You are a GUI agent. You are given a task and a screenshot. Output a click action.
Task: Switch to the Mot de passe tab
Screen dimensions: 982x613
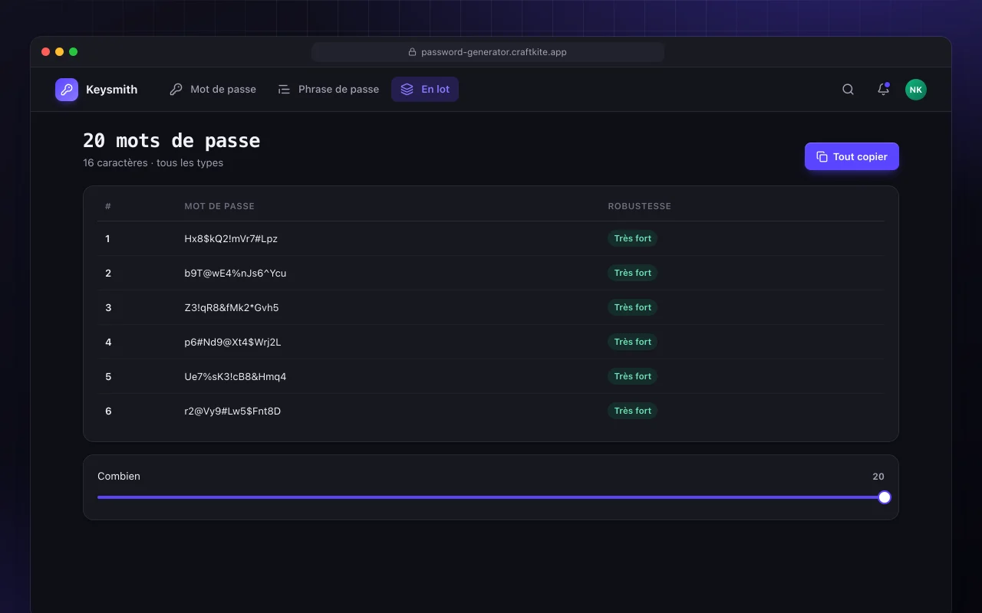pyautogui.click(x=213, y=90)
